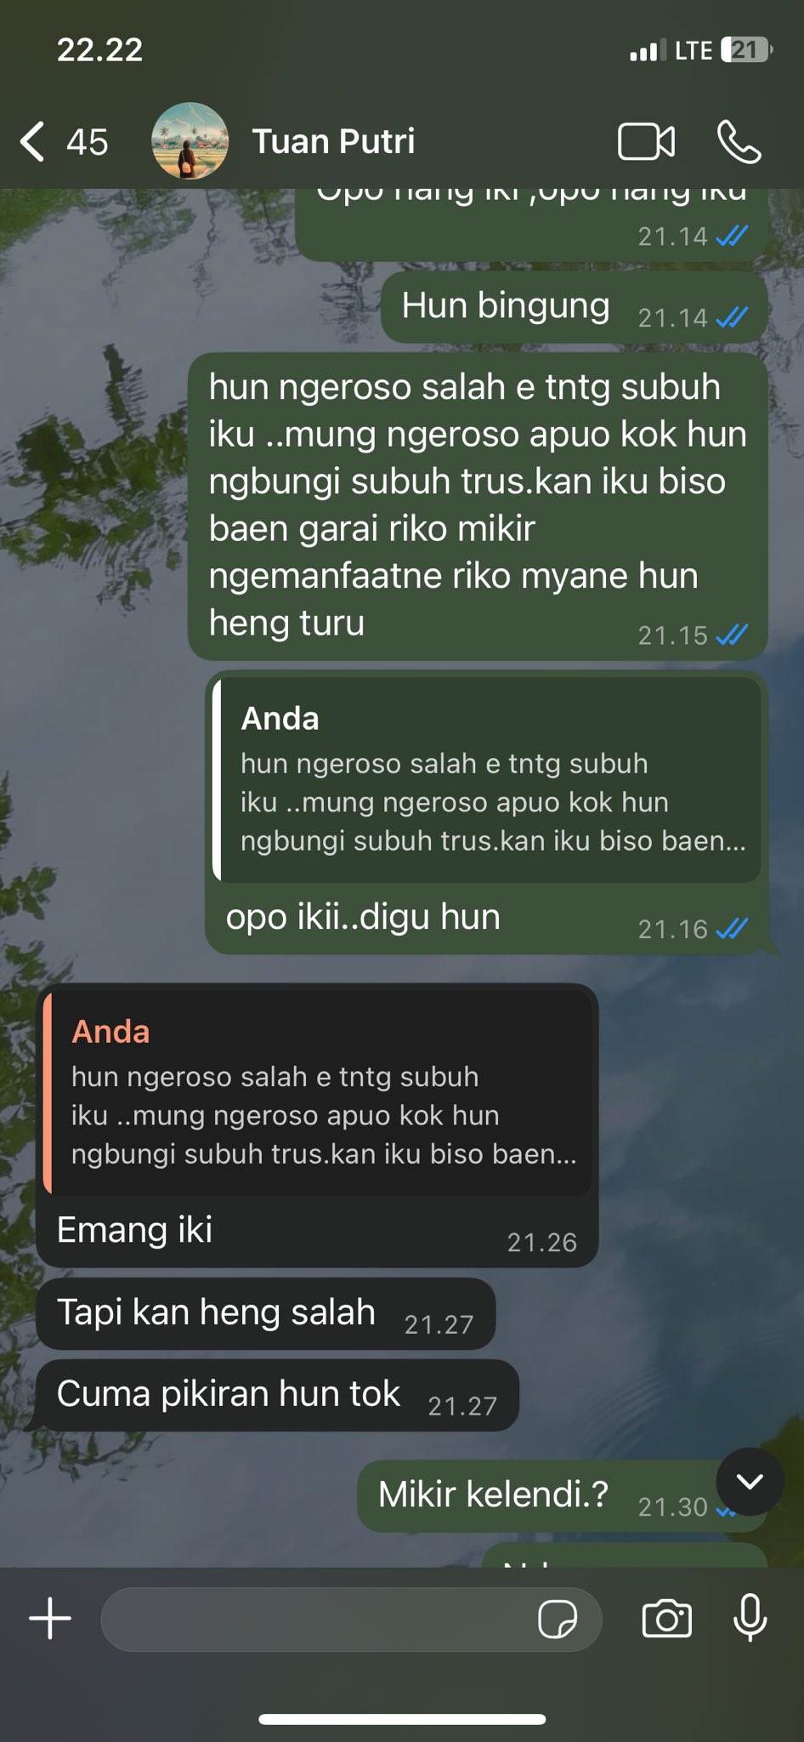Viewport: 804px width, 1742px height.
Task: Open the sticker picker in message field
Action: click(558, 1619)
